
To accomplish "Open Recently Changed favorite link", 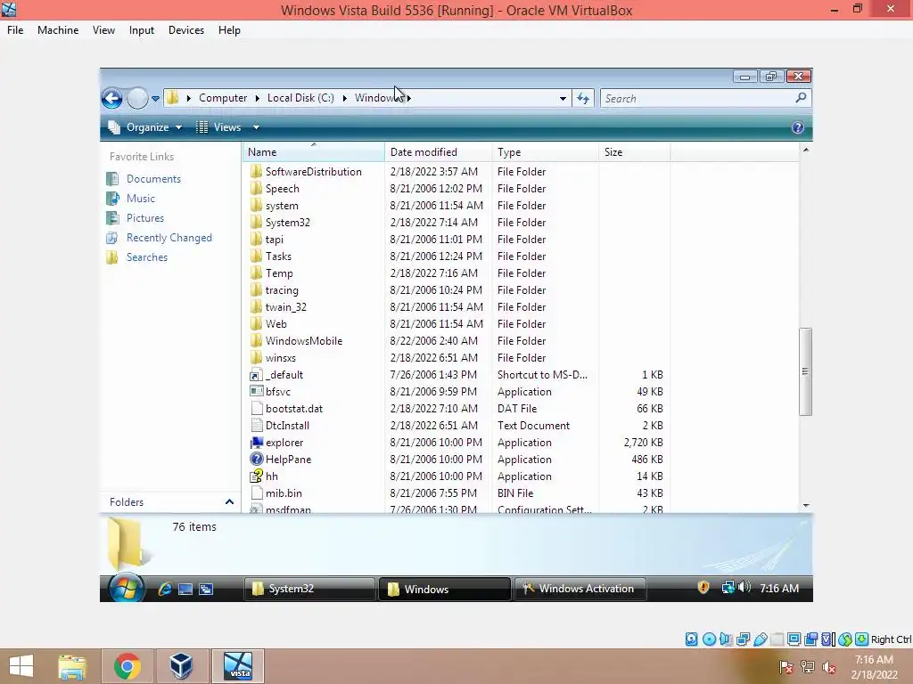I will 169,237.
